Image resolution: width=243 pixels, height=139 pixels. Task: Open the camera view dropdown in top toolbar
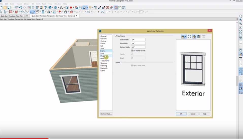tap(87, 8)
